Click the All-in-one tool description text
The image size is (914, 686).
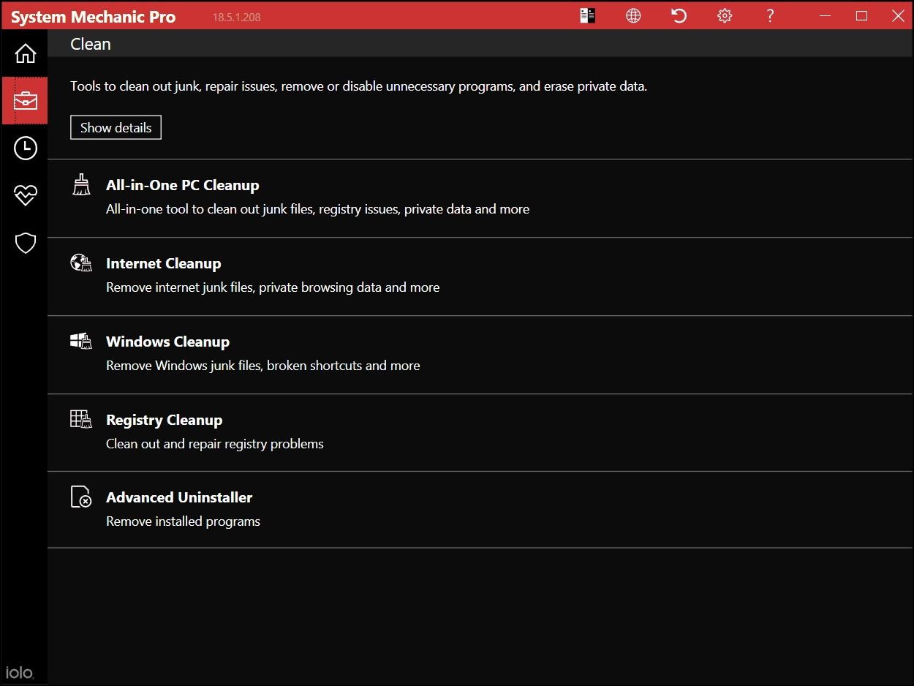pos(318,209)
